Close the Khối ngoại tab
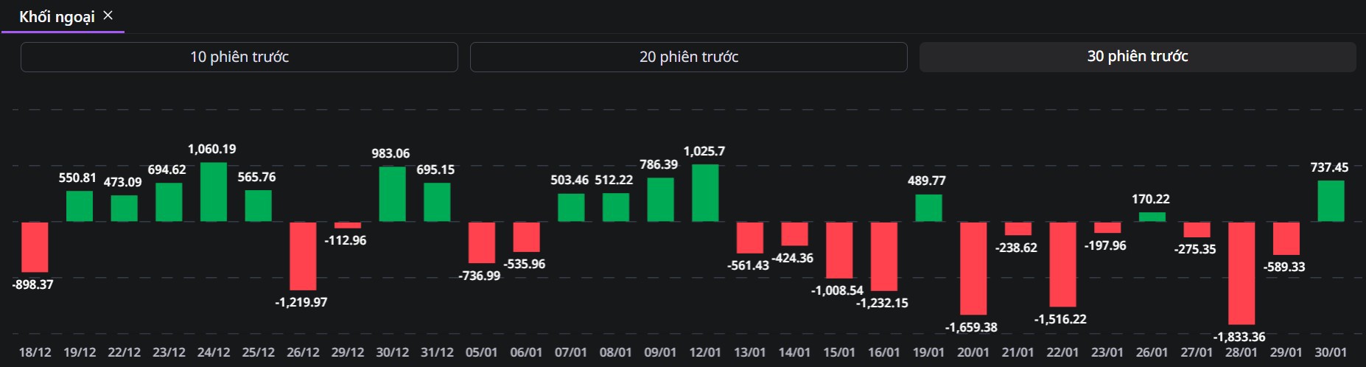Screen dimensions: 1366x367 tap(108, 15)
